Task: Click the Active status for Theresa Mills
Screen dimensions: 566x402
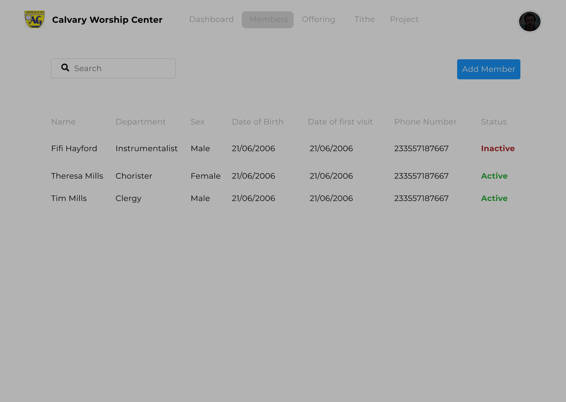Action: tap(494, 176)
